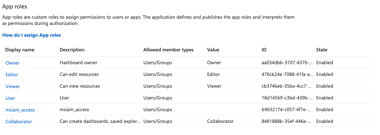
Task: Click ID starting with aa034dbb-3707
Action: (287, 63)
